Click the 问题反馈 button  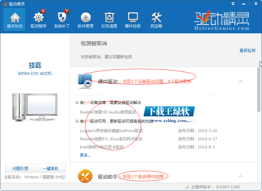pos(20,168)
